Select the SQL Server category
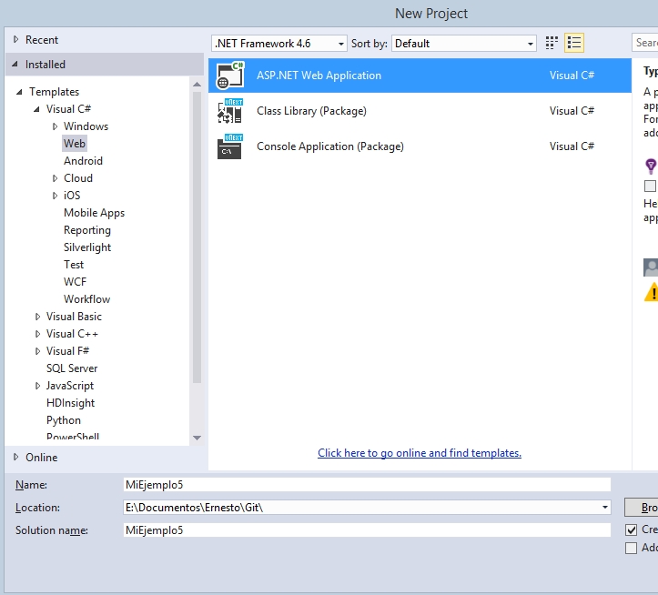This screenshot has height=595, width=658. pyautogui.click(x=72, y=368)
